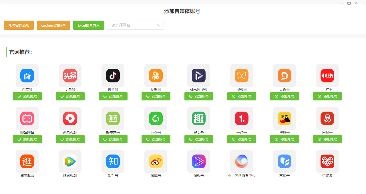Open the vivo短视频 platform icon
The image size is (366, 194).
[199, 76]
